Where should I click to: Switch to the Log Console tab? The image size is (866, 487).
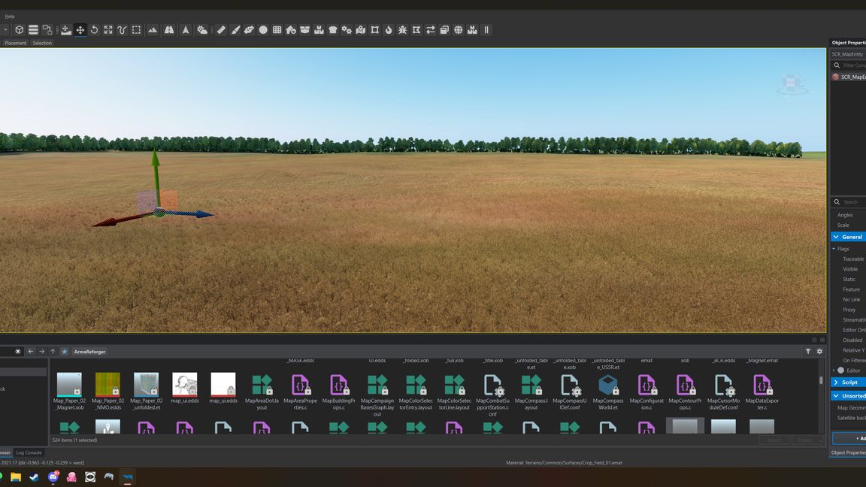pyautogui.click(x=29, y=452)
